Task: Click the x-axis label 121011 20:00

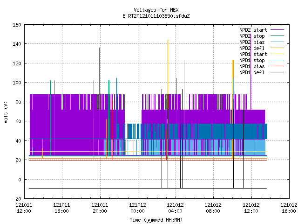Action: pyautogui.click(x=100, y=208)
